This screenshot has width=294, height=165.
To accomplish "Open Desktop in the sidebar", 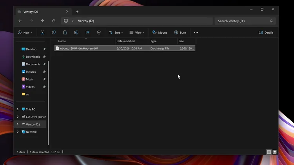I will [x=31, y=49].
